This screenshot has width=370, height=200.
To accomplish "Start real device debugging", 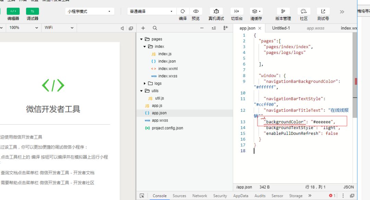I will 216,11.
